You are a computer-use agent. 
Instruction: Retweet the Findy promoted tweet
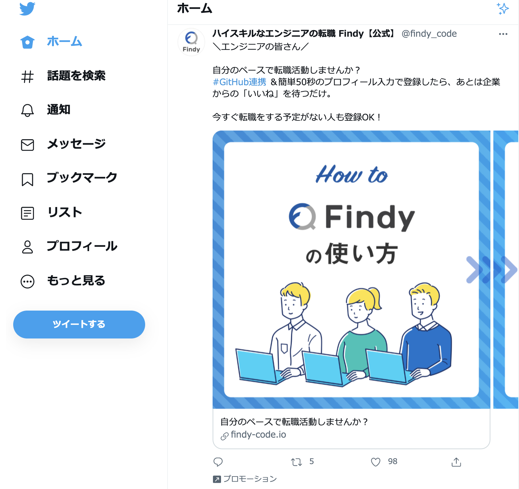click(297, 462)
